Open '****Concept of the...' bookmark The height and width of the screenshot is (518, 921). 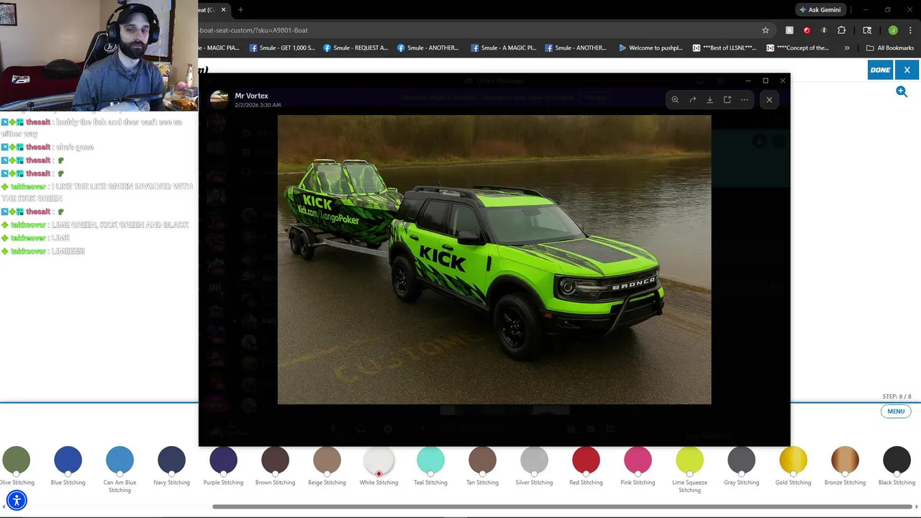point(797,48)
